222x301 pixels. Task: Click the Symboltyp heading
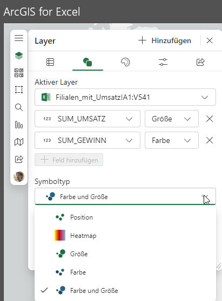tap(52, 181)
